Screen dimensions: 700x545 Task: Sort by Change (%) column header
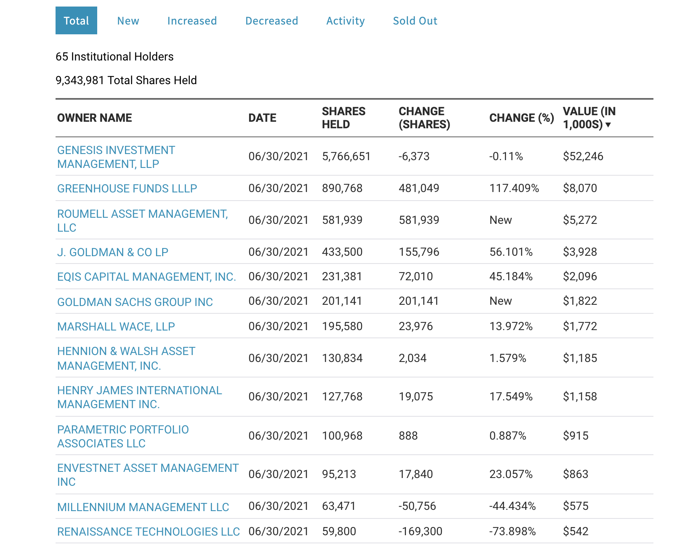(x=522, y=118)
